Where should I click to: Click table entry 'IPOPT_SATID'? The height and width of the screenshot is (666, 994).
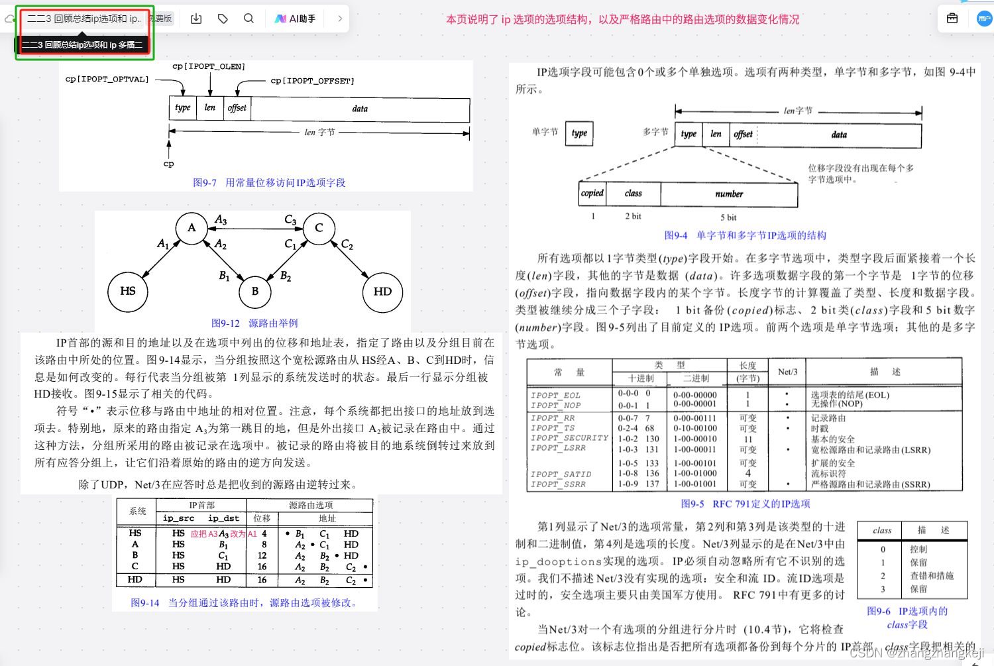[561, 474]
